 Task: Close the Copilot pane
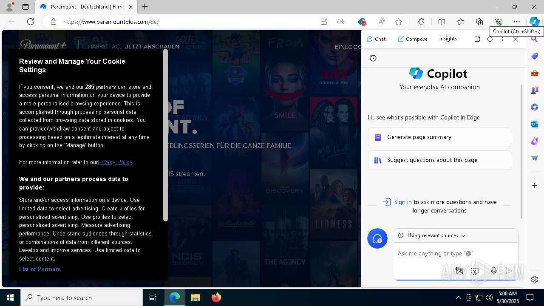tap(516, 39)
